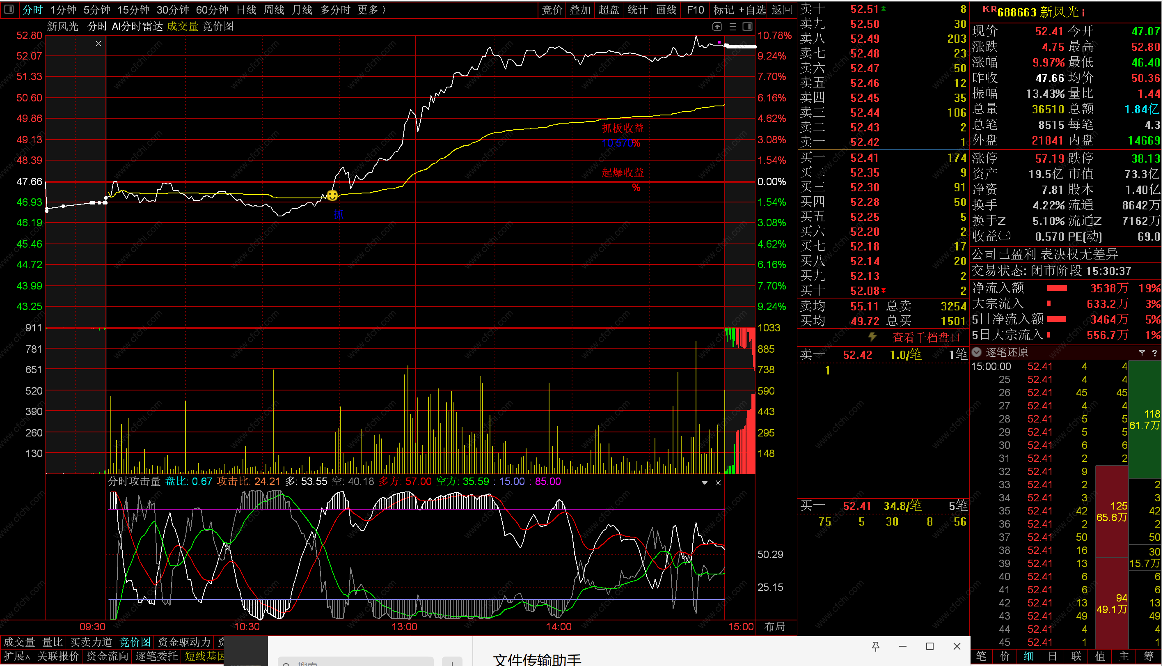Image resolution: width=1163 pixels, height=666 pixels.
Task: Pin the 文件传输助手 window
Action: coord(875,646)
